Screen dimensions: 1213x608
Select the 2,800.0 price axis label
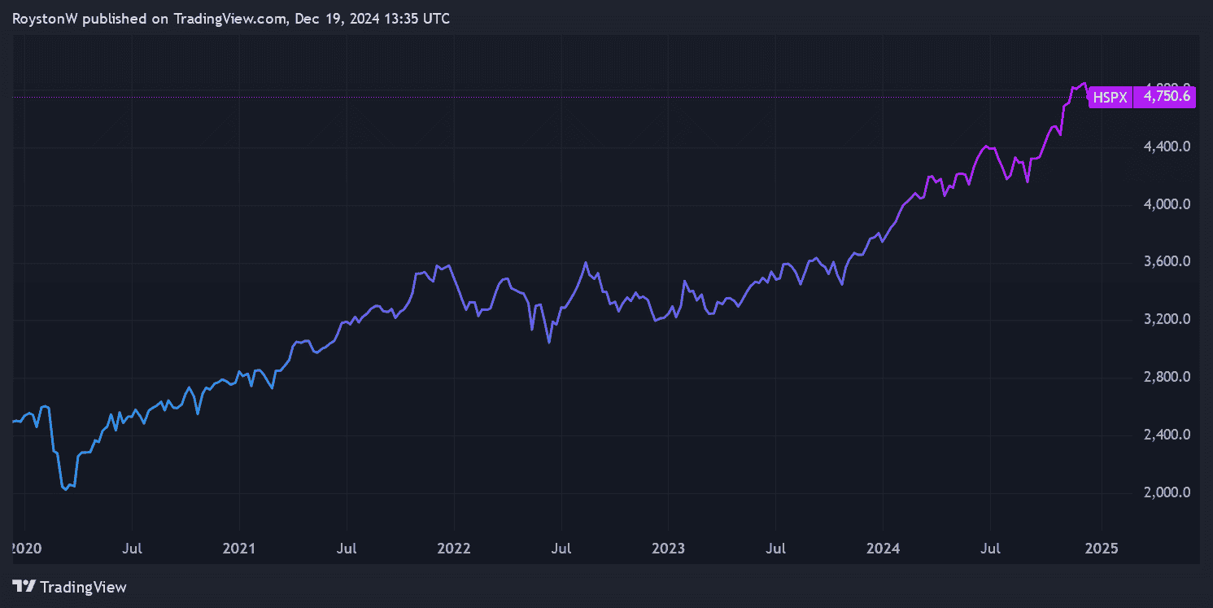click(x=1167, y=378)
